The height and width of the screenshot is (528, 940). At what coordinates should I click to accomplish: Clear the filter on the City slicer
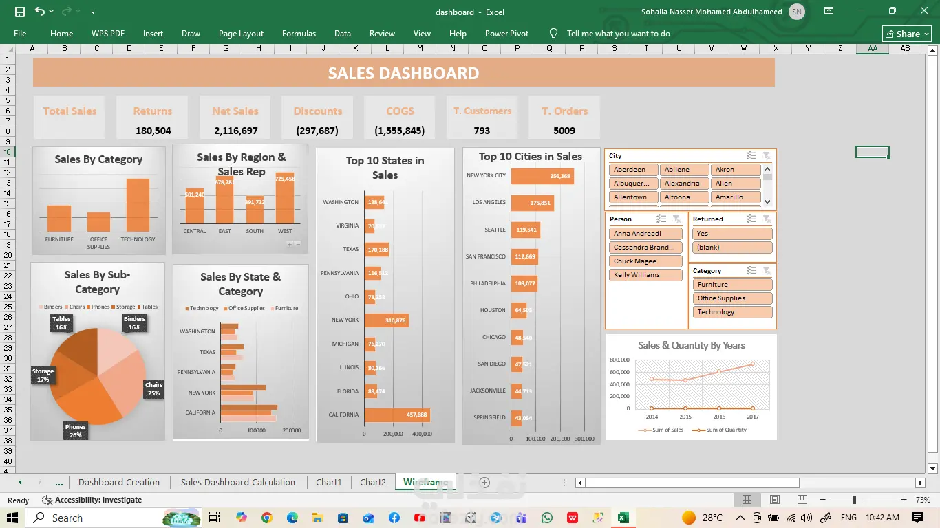point(767,156)
